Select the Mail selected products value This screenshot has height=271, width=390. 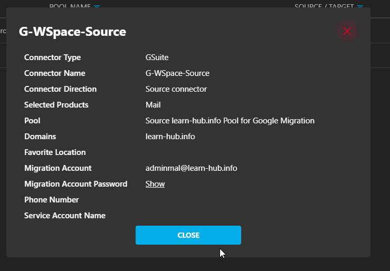(153, 105)
